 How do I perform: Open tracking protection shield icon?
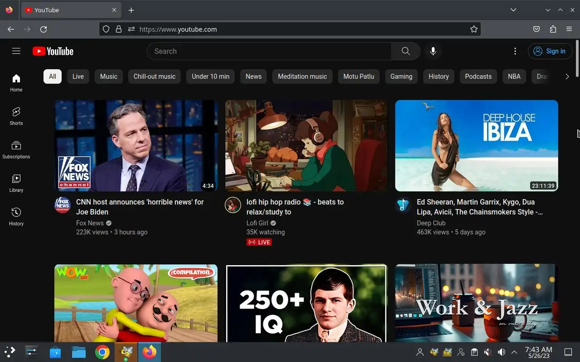(106, 29)
